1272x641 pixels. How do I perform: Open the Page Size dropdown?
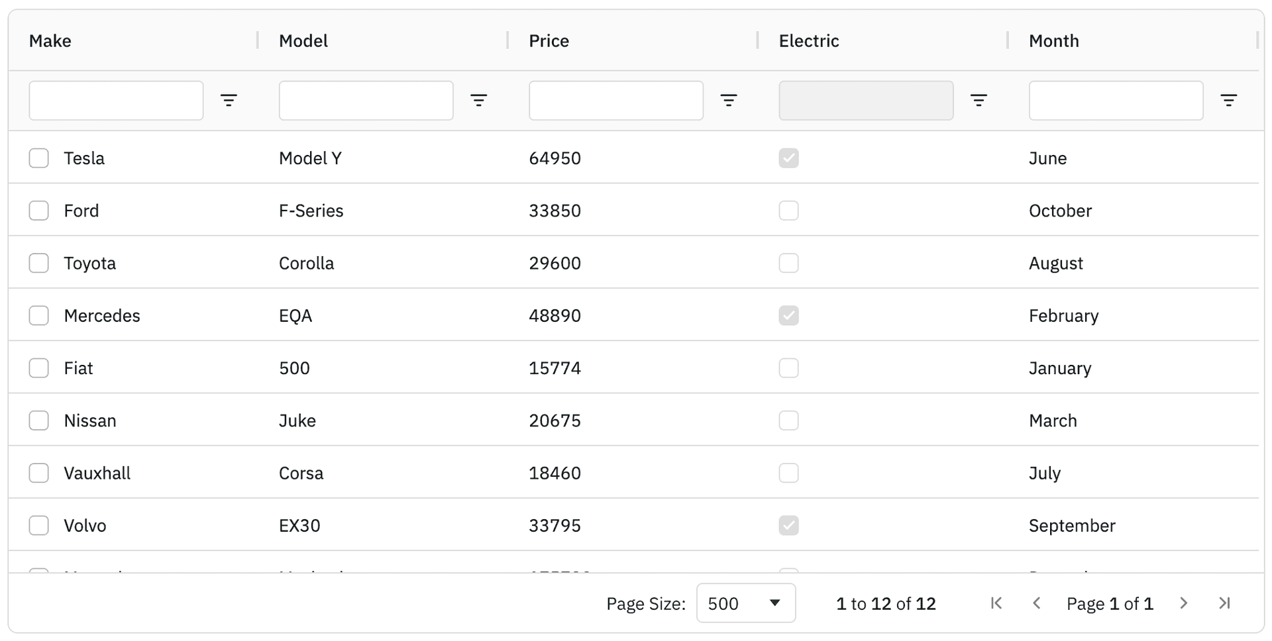point(746,603)
